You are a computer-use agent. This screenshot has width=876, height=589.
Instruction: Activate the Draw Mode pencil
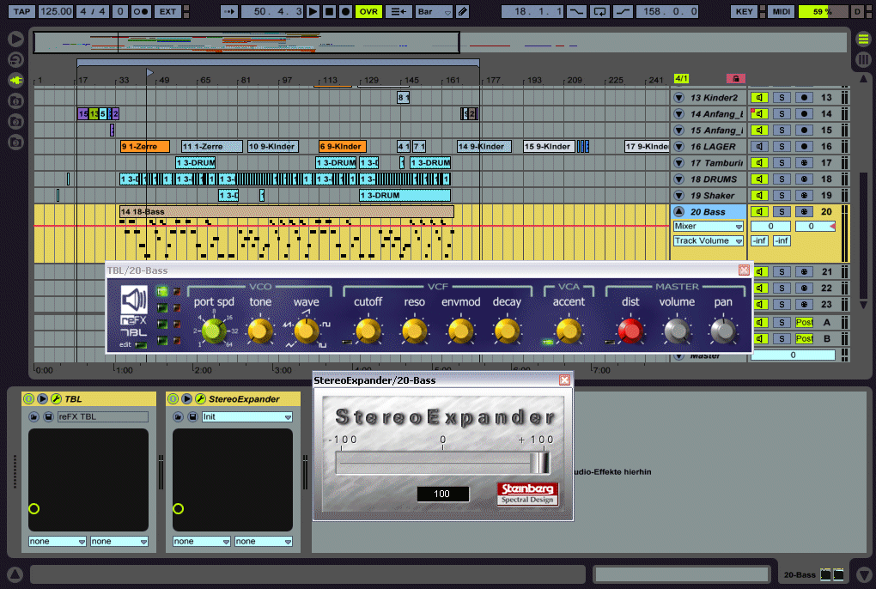[463, 11]
